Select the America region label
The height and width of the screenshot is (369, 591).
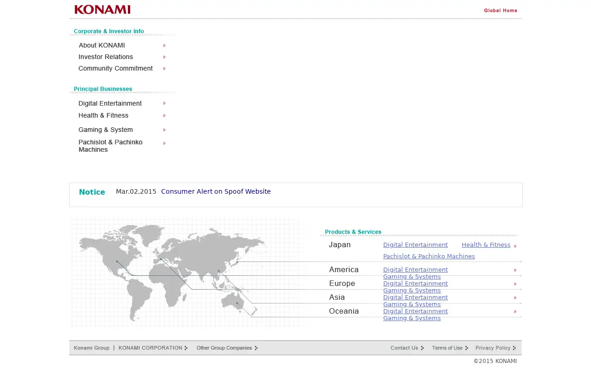[x=344, y=270]
